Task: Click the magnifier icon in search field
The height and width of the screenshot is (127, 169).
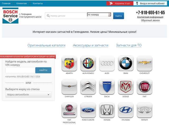Action: (48, 16)
